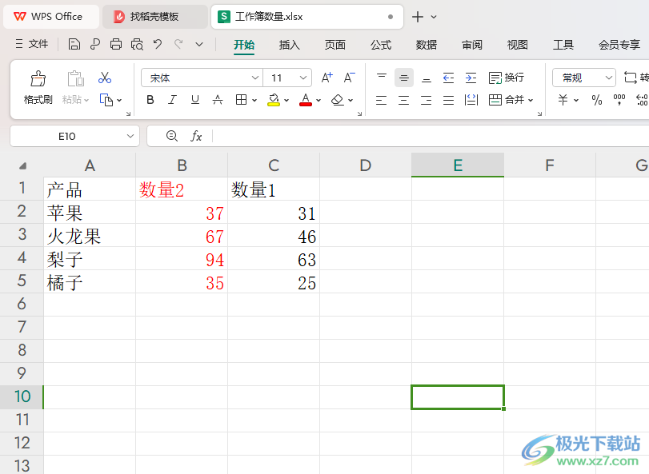The width and height of the screenshot is (649, 474).
Task: Apply borders with the border icon
Action: (x=242, y=100)
